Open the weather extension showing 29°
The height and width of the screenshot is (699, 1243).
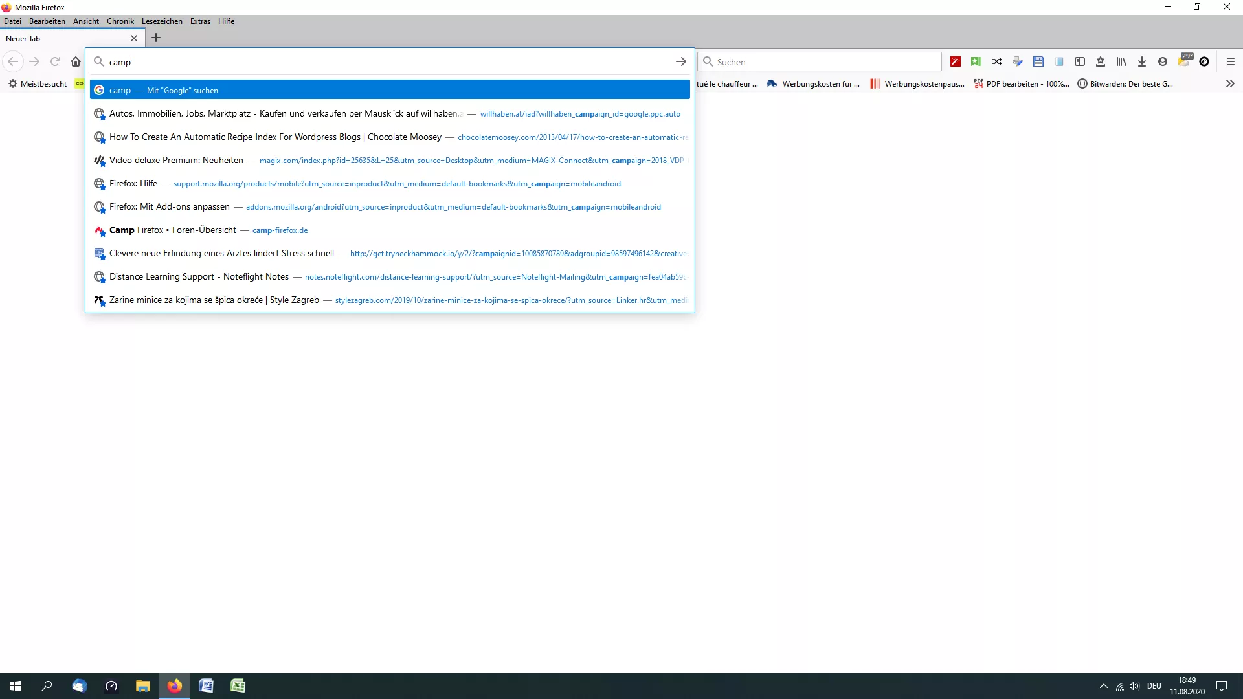pos(1184,61)
